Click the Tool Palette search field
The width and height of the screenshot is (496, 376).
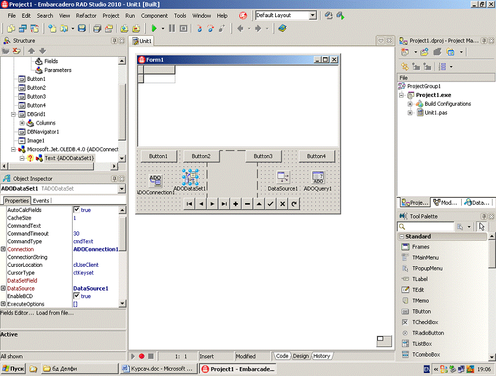(x=425, y=227)
